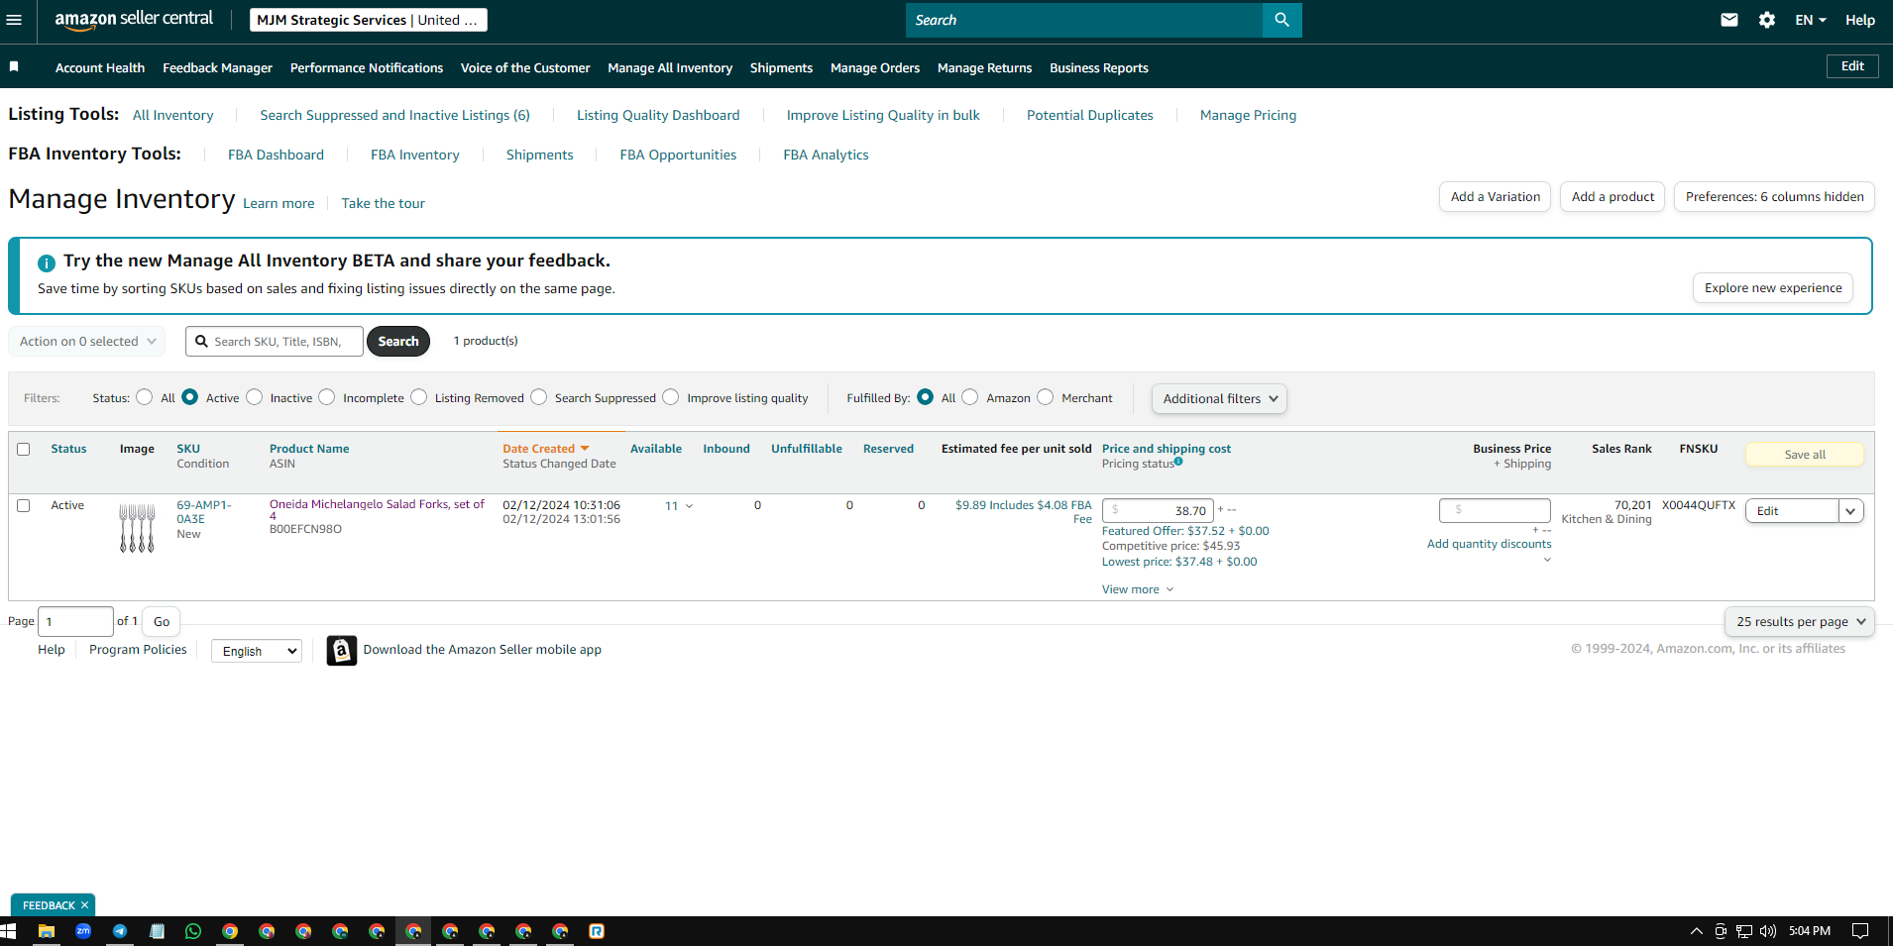Open File Explorer from the taskbar
The height and width of the screenshot is (946, 1893).
tap(47, 931)
